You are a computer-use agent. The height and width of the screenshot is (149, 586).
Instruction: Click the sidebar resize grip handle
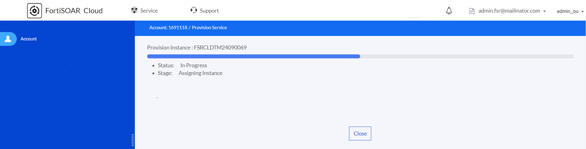(x=133, y=140)
